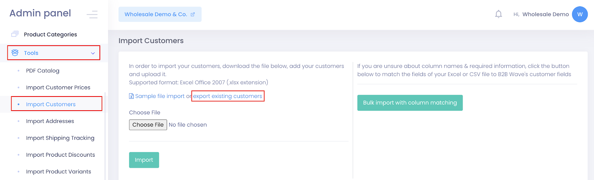Click the notification bell icon
594x180 pixels.
(498, 14)
